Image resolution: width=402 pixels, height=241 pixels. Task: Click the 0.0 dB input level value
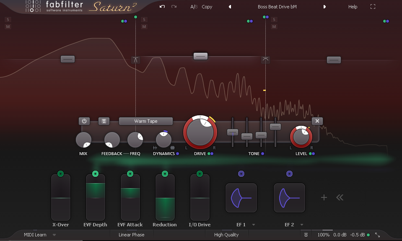(x=340, y=235)
